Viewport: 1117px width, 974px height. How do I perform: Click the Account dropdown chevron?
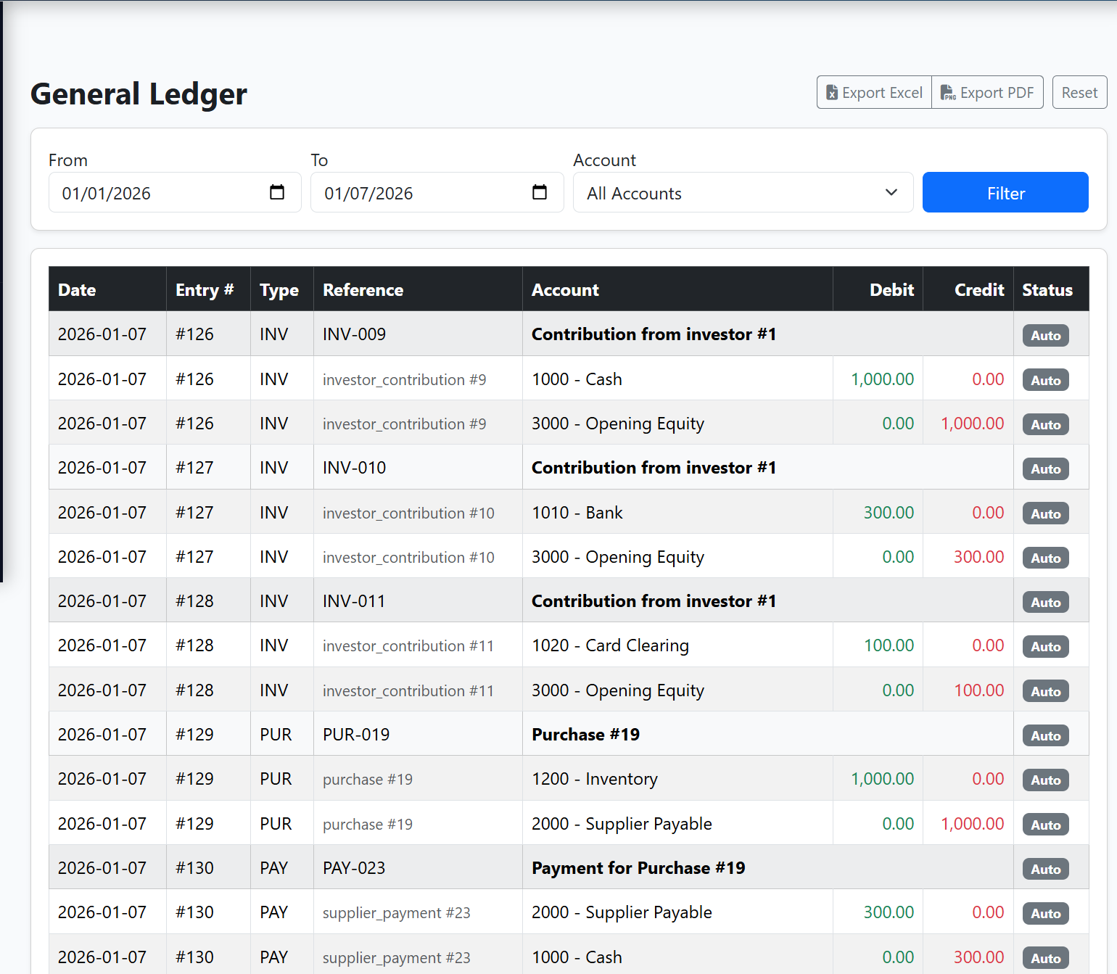pyautogui.click(x=891, y=193)
